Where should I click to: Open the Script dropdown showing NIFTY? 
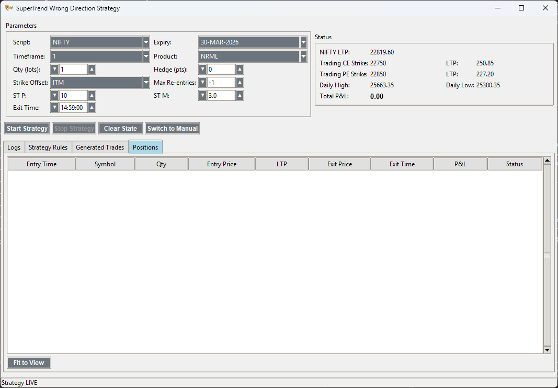click(x=146, y=42)
